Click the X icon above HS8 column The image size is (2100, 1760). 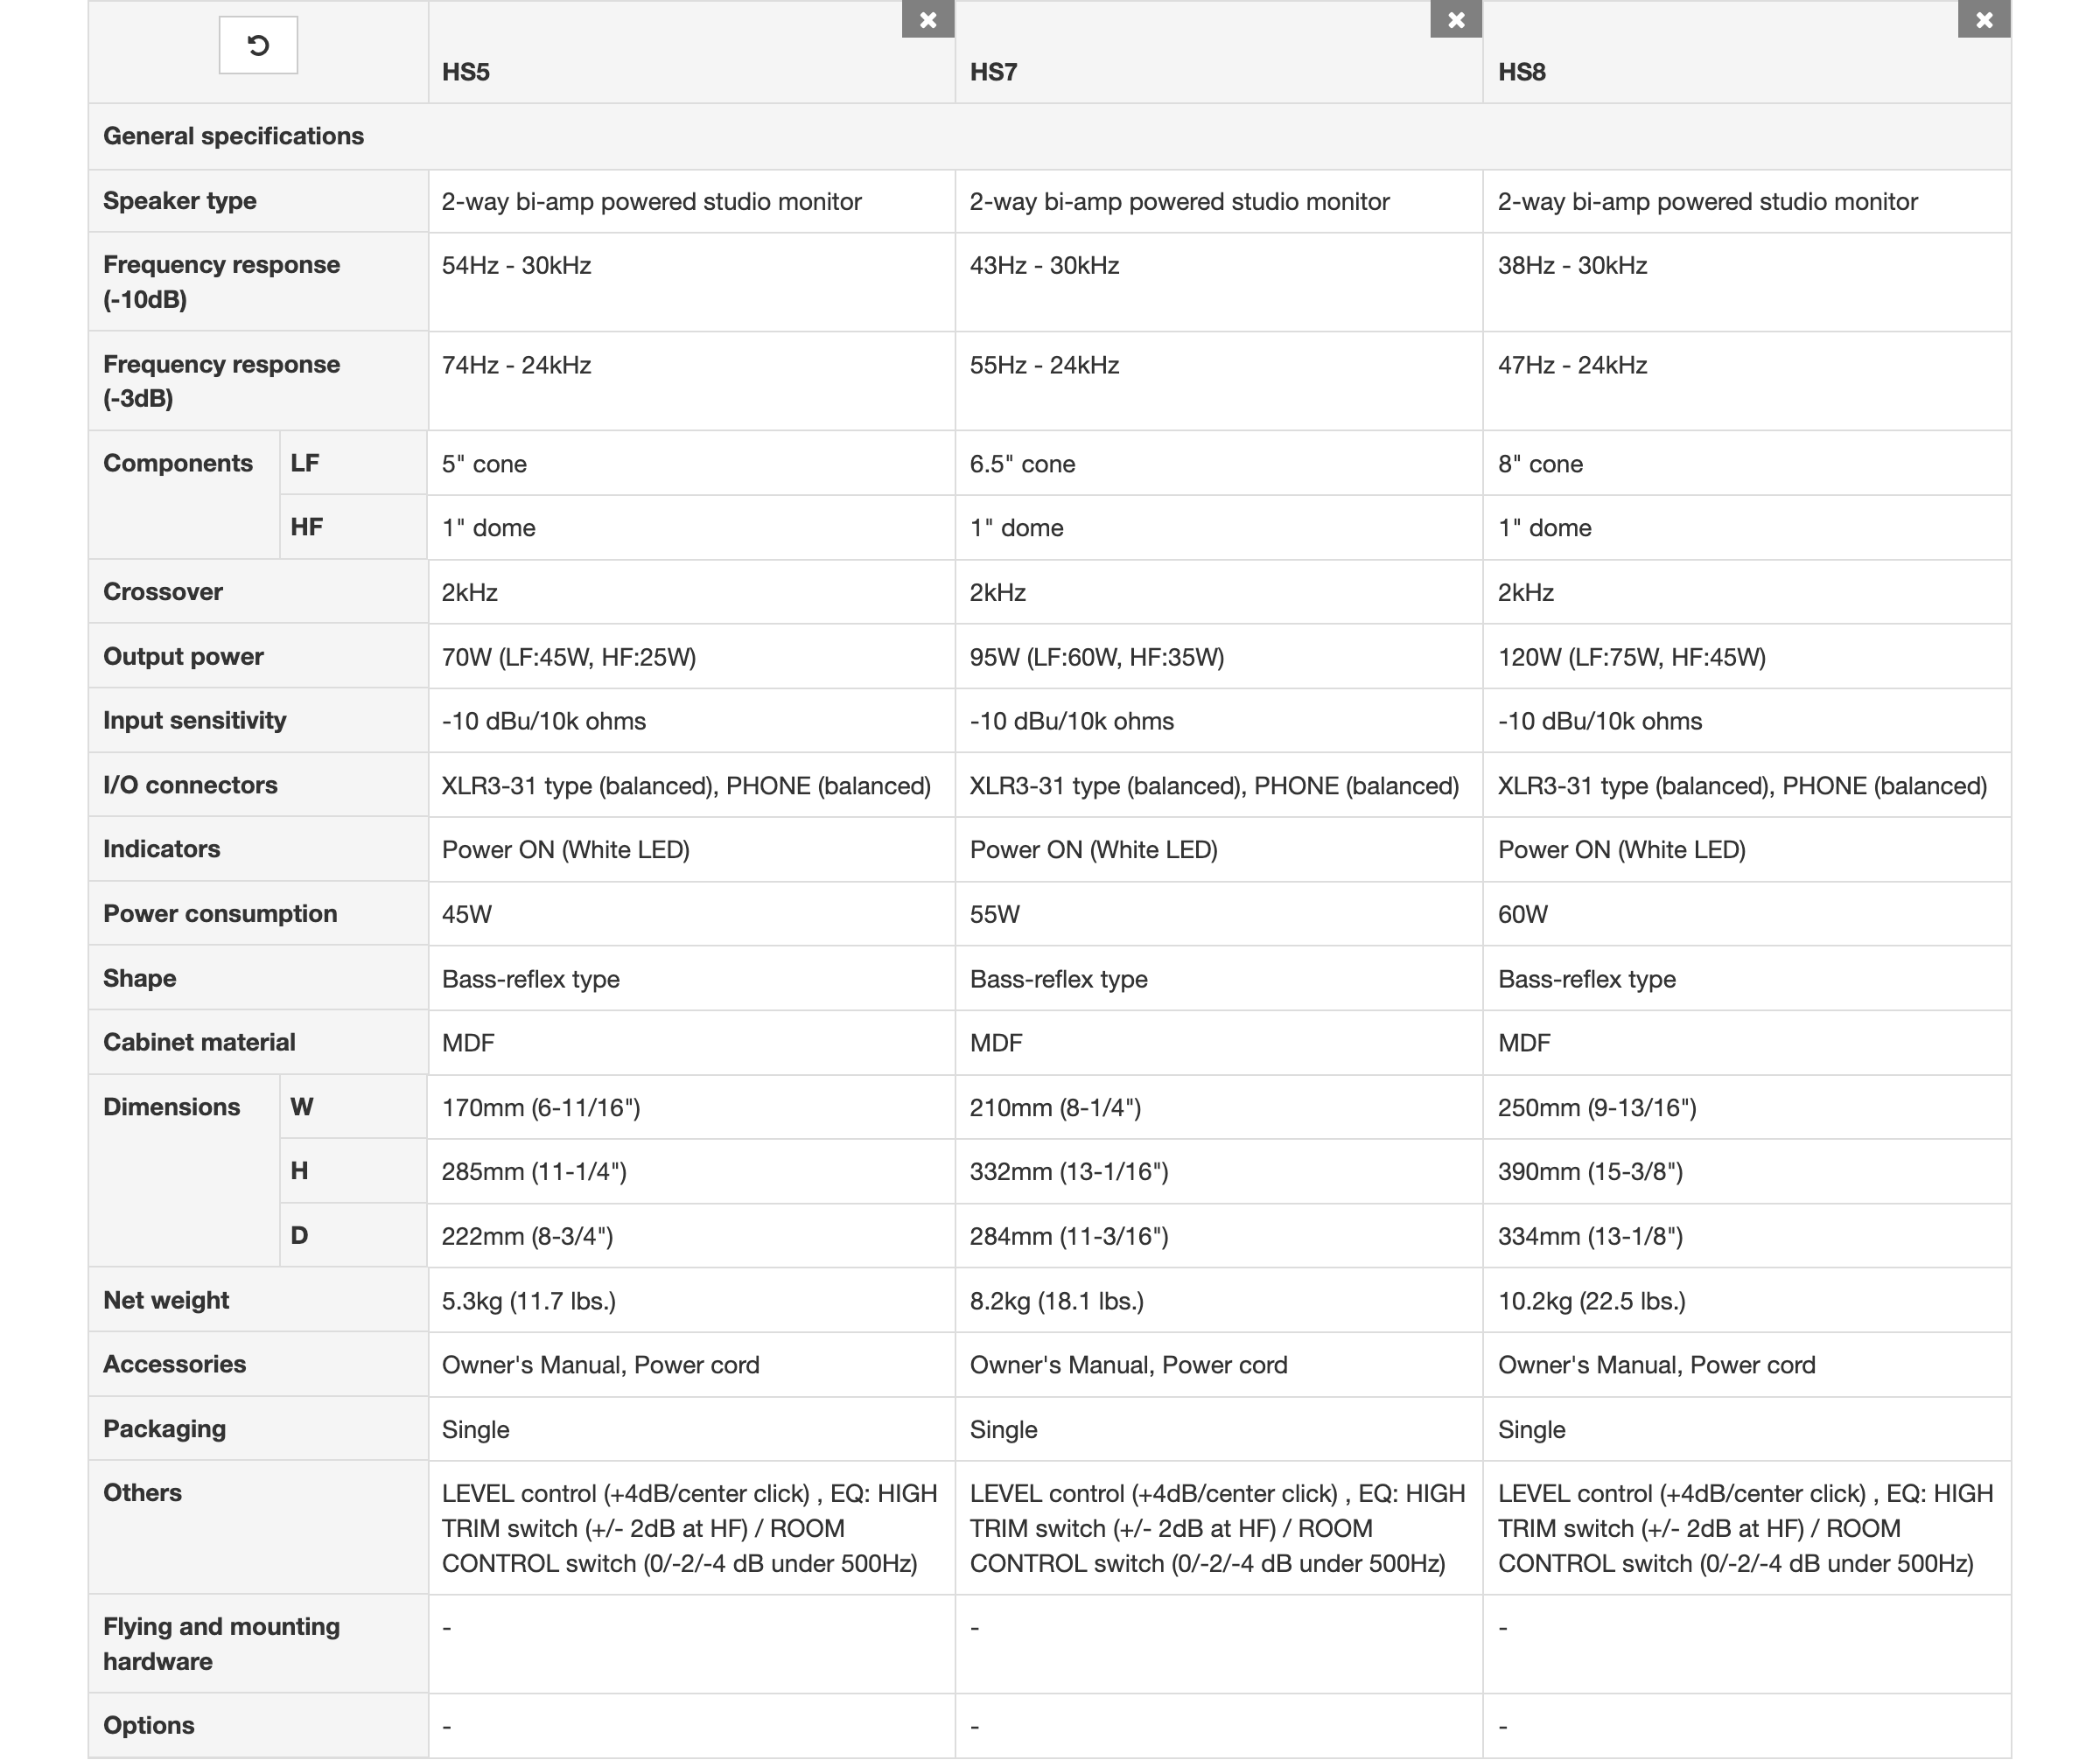pyautogui.click(x=1984, y=19)
